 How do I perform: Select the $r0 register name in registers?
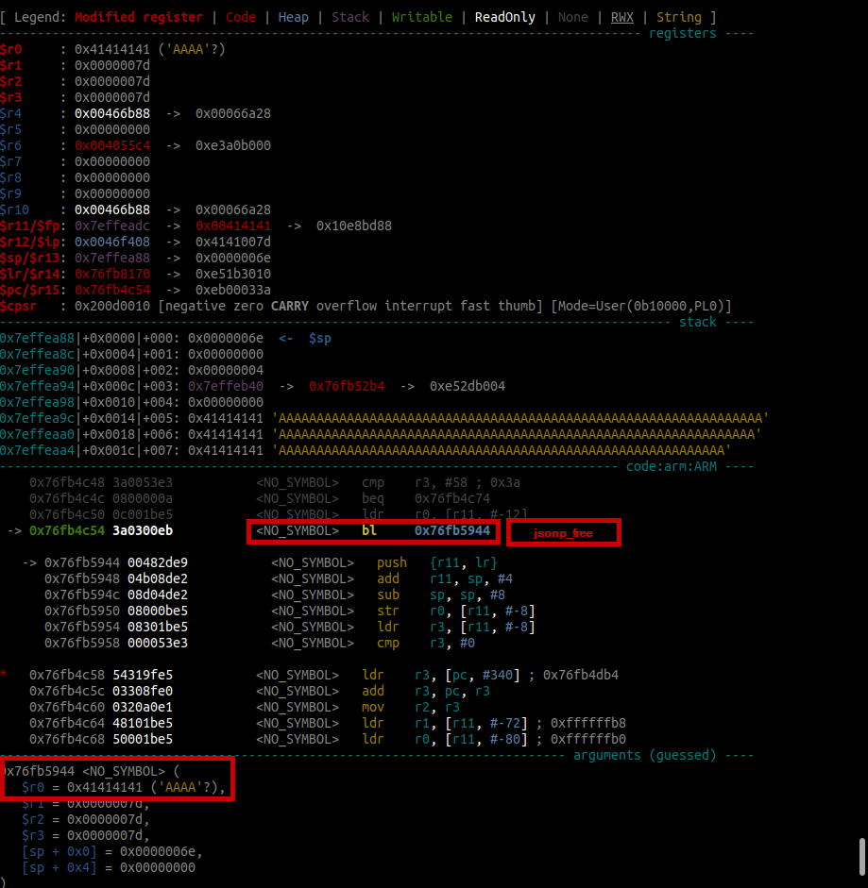(x=12, y=49)
